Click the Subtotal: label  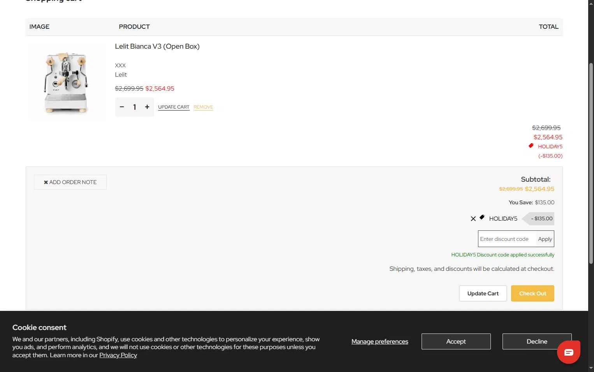[x=536, y=179]
